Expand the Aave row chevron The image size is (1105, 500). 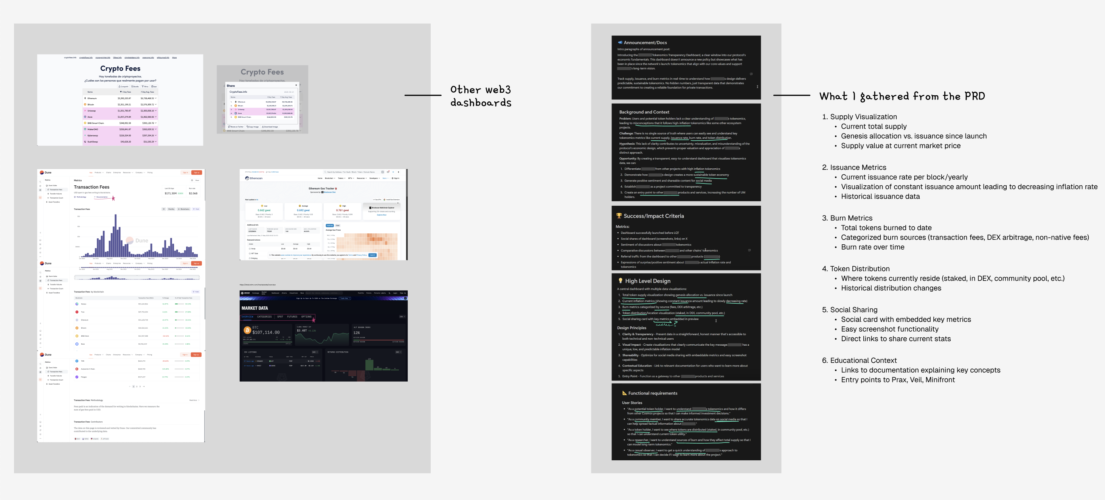coord(156,117)
